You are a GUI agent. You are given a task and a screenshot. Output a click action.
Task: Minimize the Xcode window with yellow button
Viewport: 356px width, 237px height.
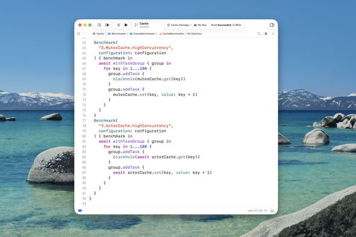pyautogui.click(x=85, y=25)
